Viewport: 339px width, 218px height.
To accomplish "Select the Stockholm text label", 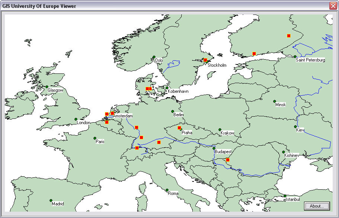I will [x=217, y=65].
